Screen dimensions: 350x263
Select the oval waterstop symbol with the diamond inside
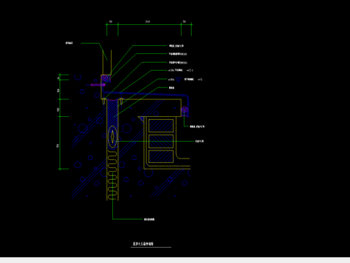[112, 137]
